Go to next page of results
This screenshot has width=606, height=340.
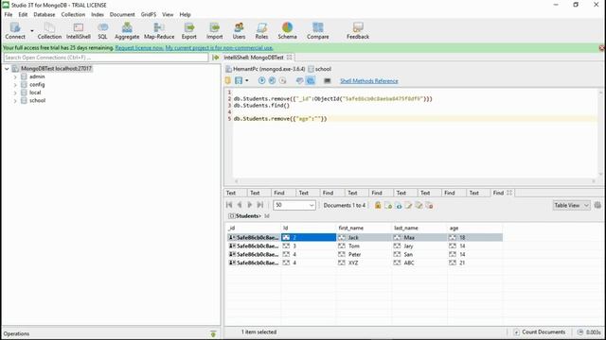(x=250, y=205)
